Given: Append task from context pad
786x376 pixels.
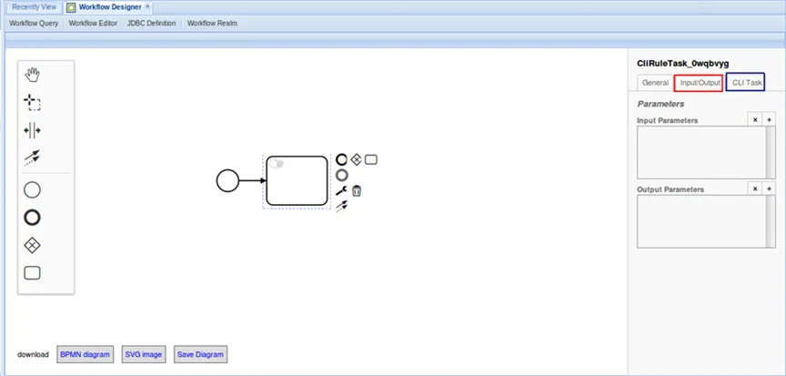Looking at the screenshot, I should point(371,160).
